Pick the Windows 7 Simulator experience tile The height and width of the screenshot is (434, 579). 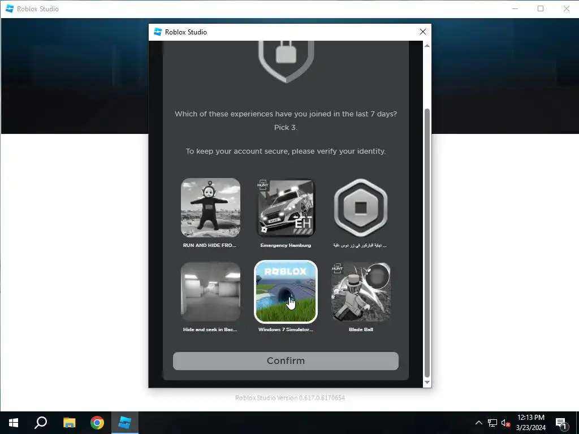click(286, 292)
